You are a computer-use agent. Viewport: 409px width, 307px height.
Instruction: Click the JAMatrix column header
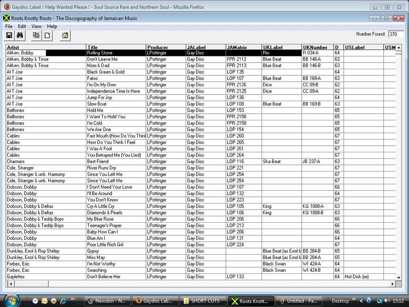(x=244, y=47)
